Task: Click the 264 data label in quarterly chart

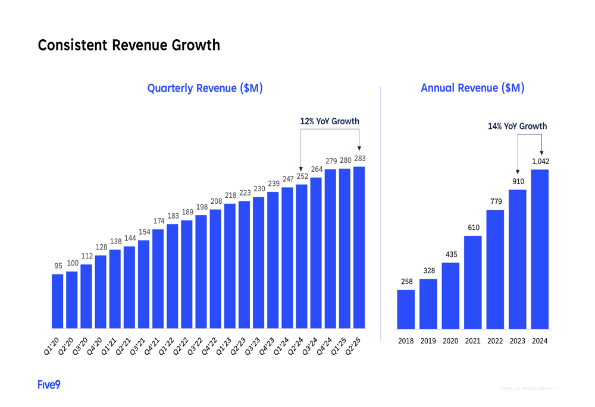Action: coord(317,170)
